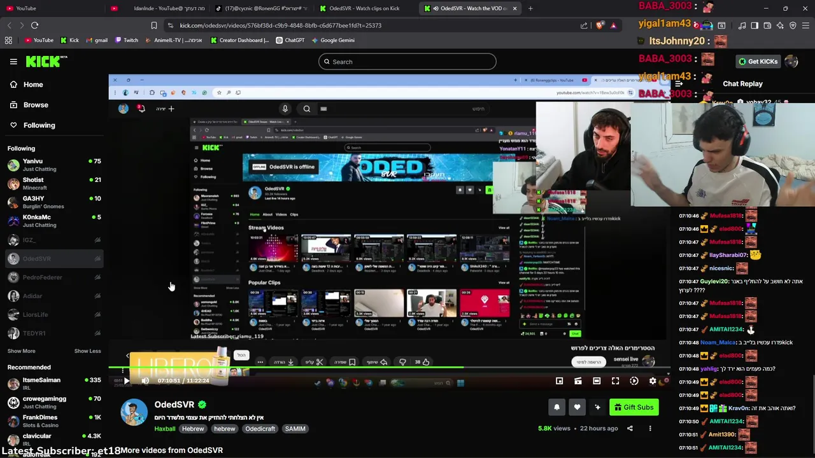Bookmark this page icon in address bar

[153, 25]
